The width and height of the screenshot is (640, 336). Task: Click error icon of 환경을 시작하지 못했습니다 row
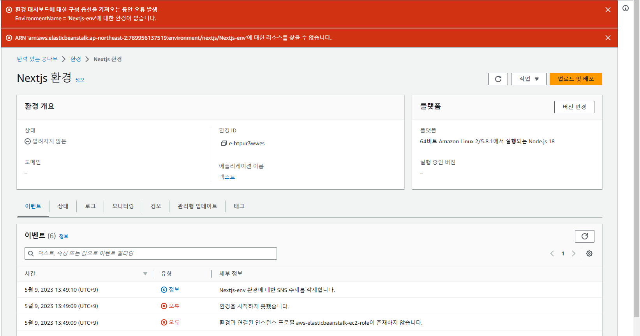pos(164,306)
